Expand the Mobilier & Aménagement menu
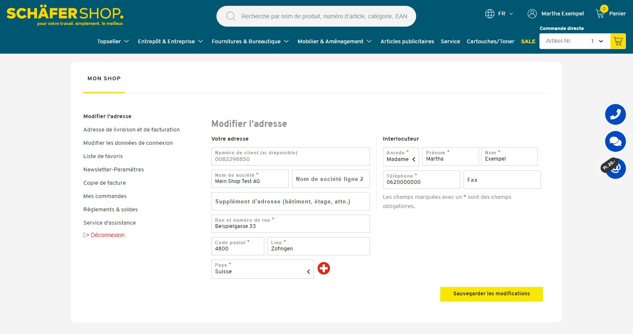The height and width of the screenshot is (334, 633). 335,41
